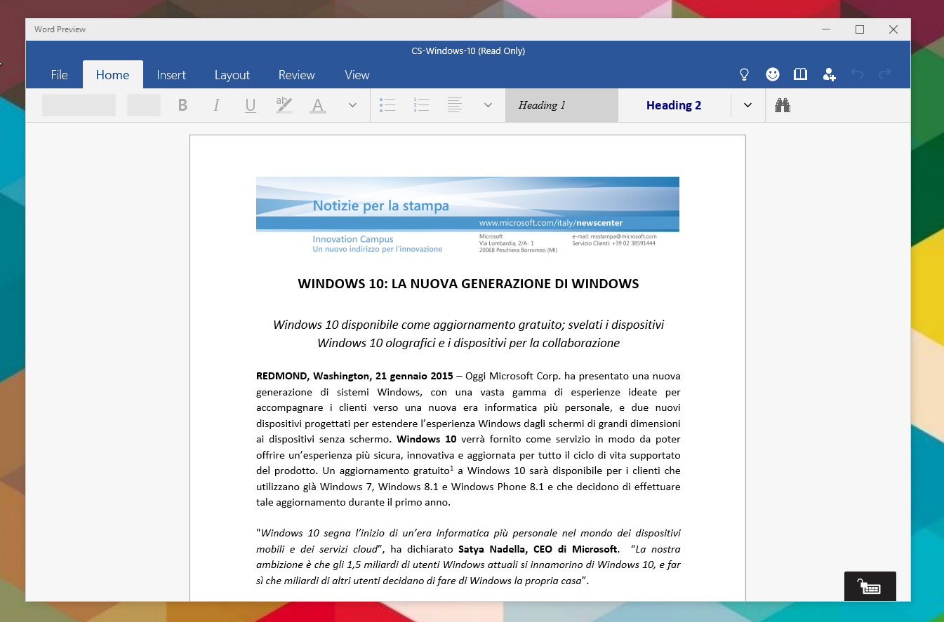The height and width of the screenshot is (622, 944).
Task: Expand the styles gallery chevron
Action: (747, 105)
